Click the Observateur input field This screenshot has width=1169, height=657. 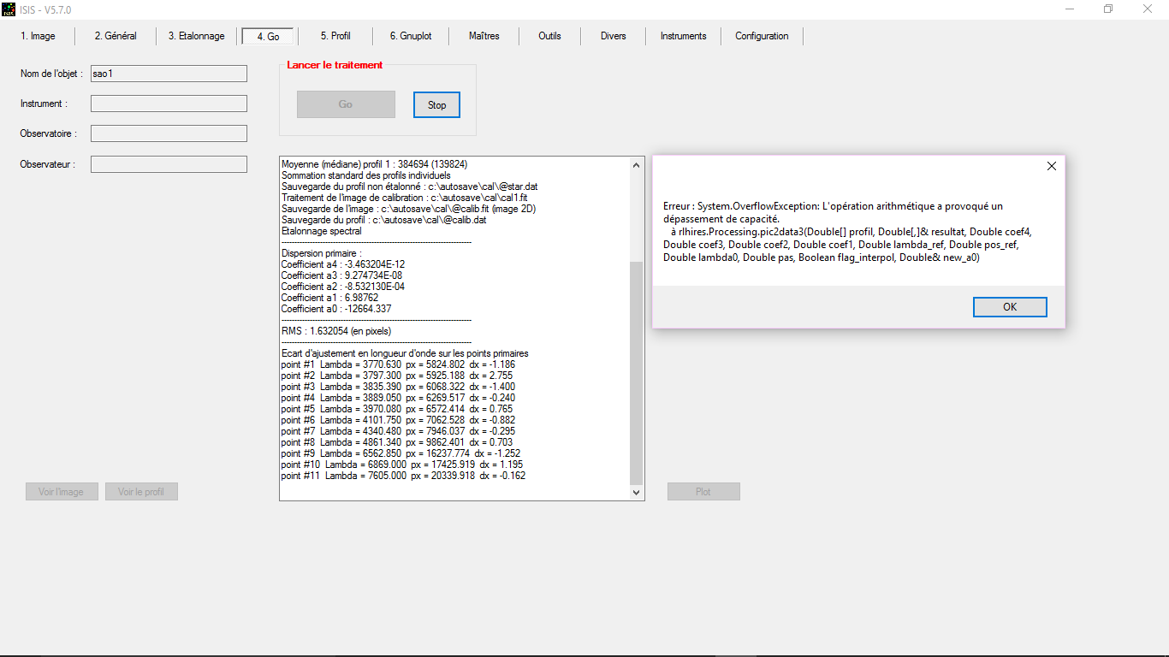tap(169, 164)
